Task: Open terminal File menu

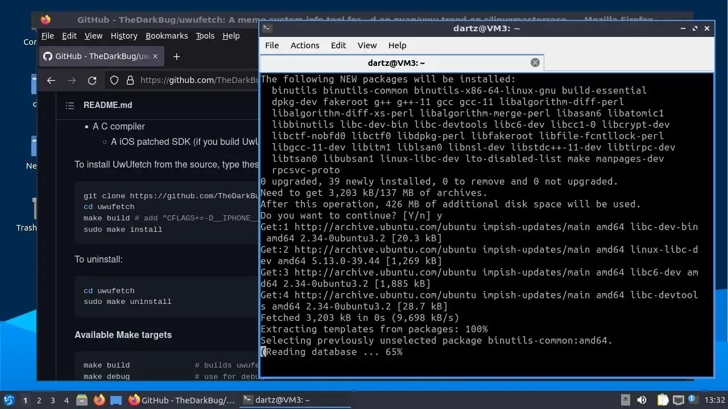Action: tap(272, 45)
